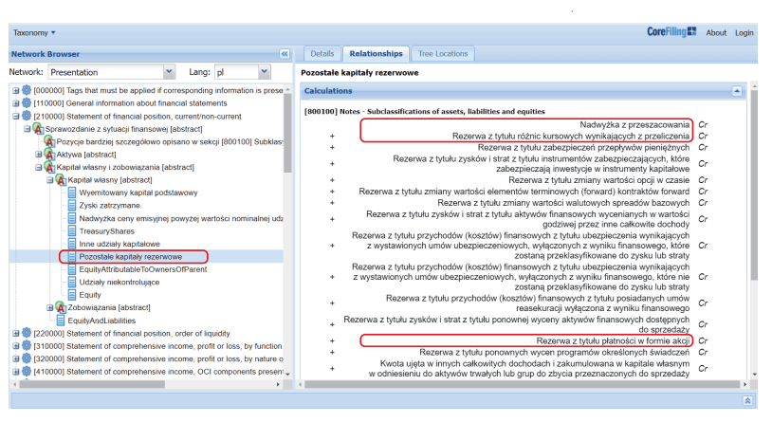772x422 pixels.
Task: Select Udziały niekontrolujące tree item
Action: click(x=119, y=283)
